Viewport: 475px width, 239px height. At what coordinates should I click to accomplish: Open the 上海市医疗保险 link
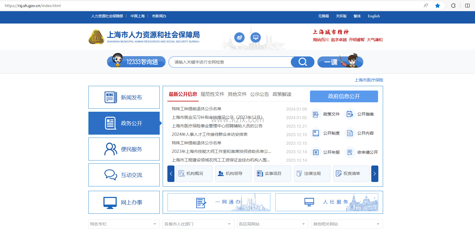[369, 80]
